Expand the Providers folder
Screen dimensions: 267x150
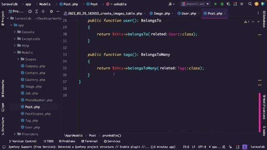[15, 134]
